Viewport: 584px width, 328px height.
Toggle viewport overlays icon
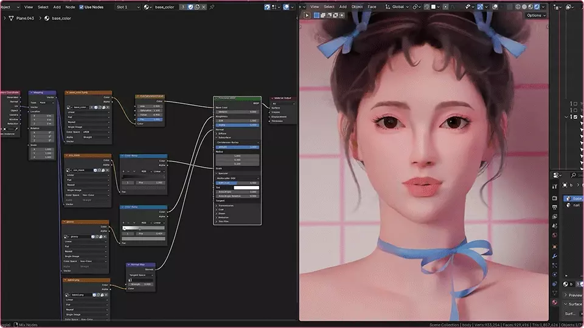point(495,7)
